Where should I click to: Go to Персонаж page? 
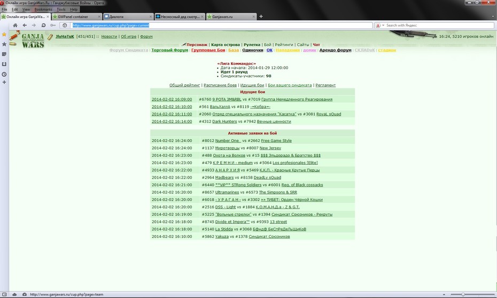pyautogui.click(x=197, y=45)
